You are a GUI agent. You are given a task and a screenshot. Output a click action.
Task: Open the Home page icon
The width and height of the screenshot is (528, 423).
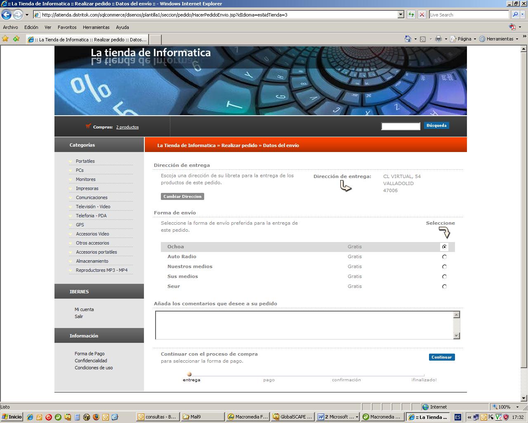point(408,39)
